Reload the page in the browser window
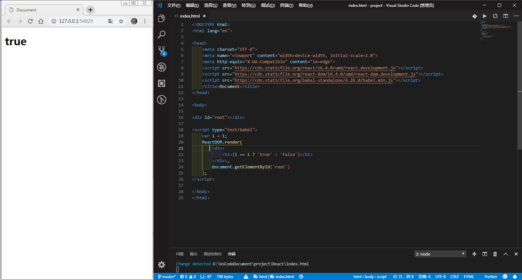 pos(30,21)
